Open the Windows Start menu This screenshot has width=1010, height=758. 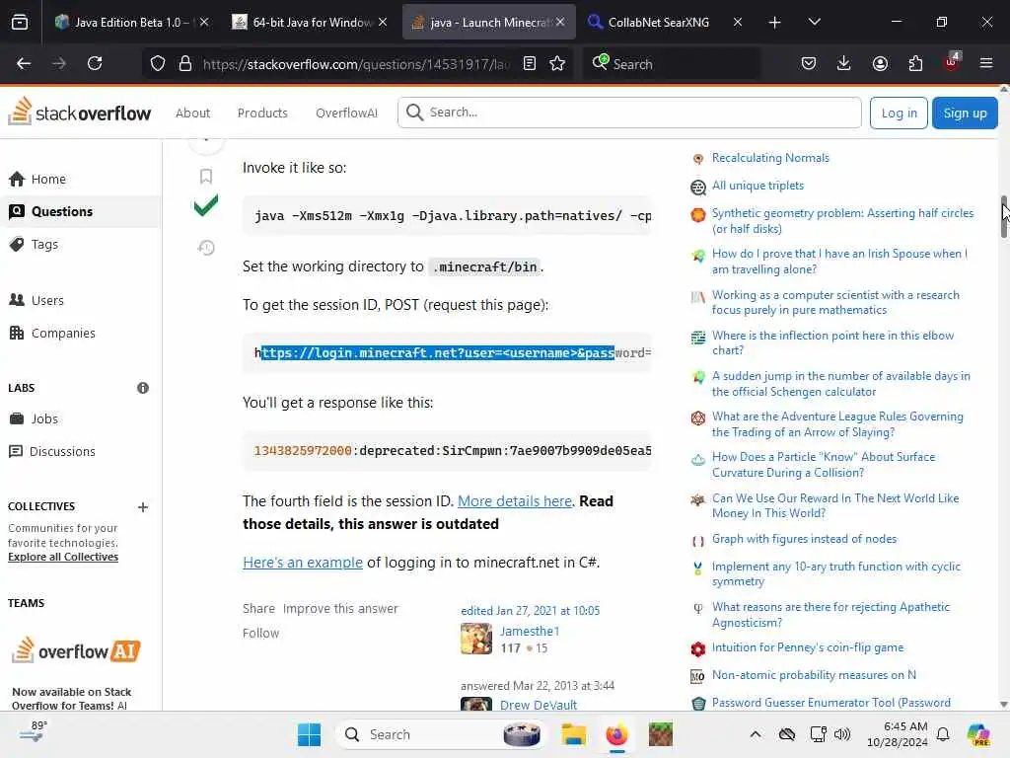tap(309, 734)
